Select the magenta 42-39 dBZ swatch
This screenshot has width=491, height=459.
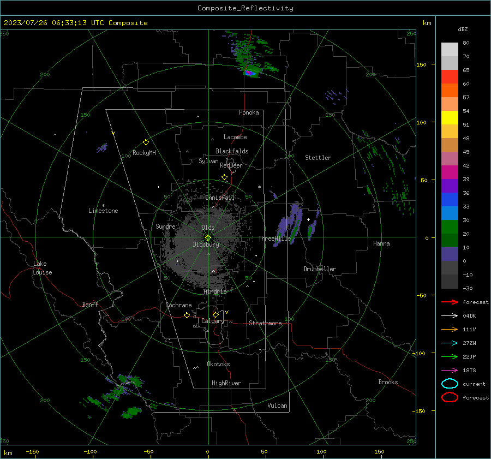450,172
